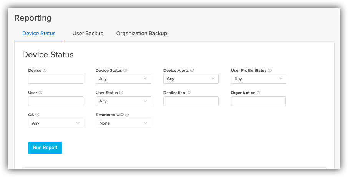Click the User Profile Status help icon

tap(270, 70)
